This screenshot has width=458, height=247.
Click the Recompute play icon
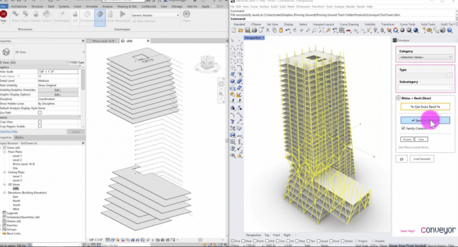pyautogui.click(x=123, y=14)
